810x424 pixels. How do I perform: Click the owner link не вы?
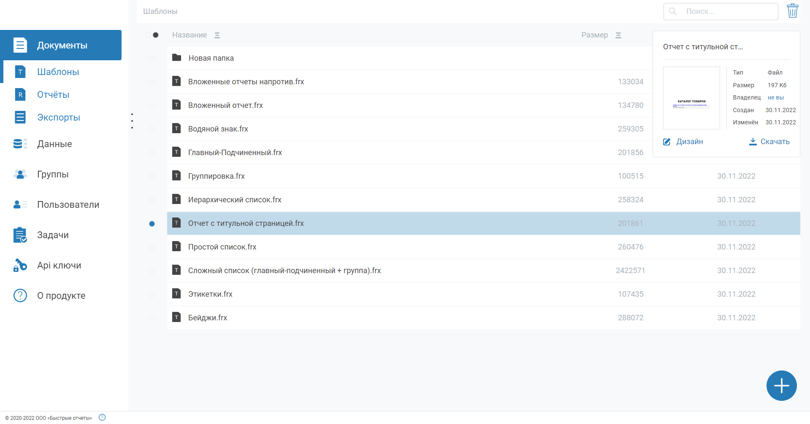pos(775,97)
